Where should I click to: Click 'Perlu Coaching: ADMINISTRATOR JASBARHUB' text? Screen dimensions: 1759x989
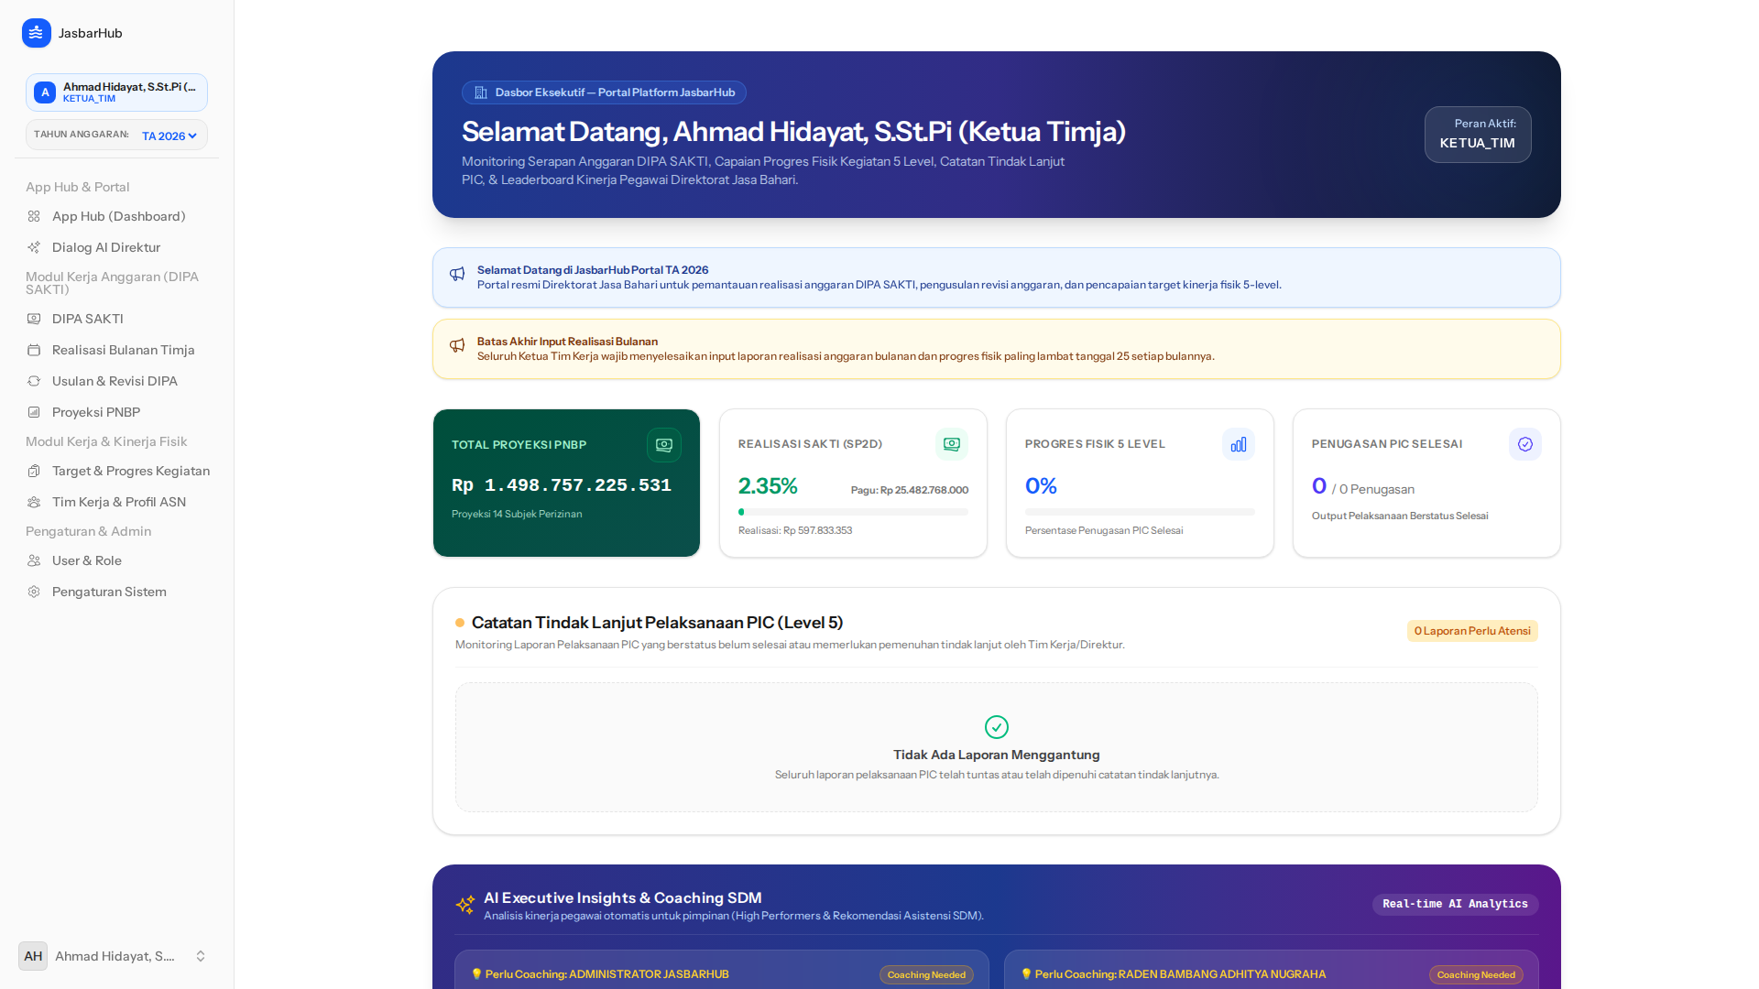coord(607,974)
